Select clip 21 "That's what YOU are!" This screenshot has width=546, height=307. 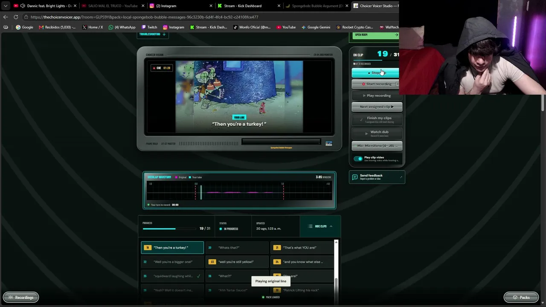(x=302, y=248)
